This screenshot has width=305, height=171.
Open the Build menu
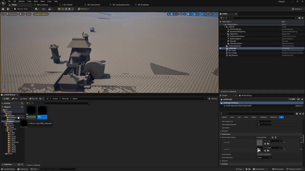36,1
